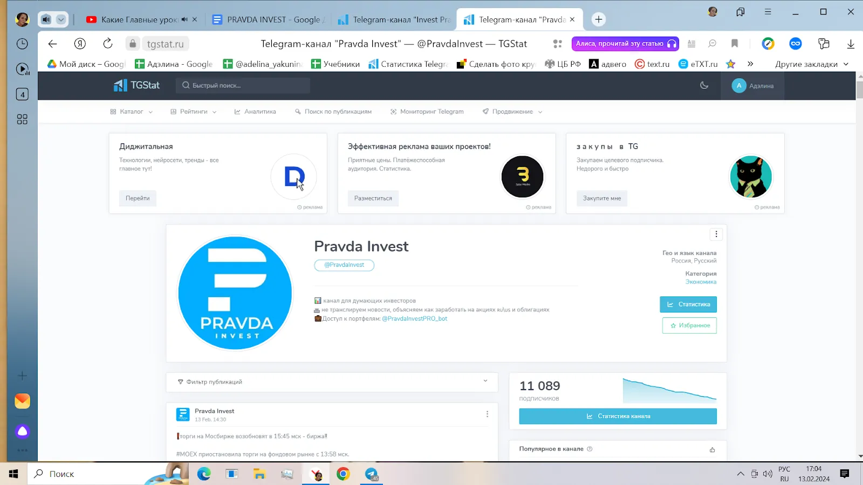Open the Диджитальная channel logo
This screenshot has height=485, width=863.
click(293, 177)
